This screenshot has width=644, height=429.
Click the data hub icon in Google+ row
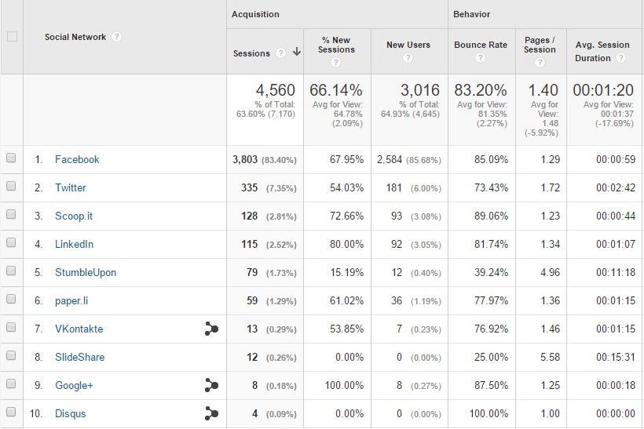[211, 385]
